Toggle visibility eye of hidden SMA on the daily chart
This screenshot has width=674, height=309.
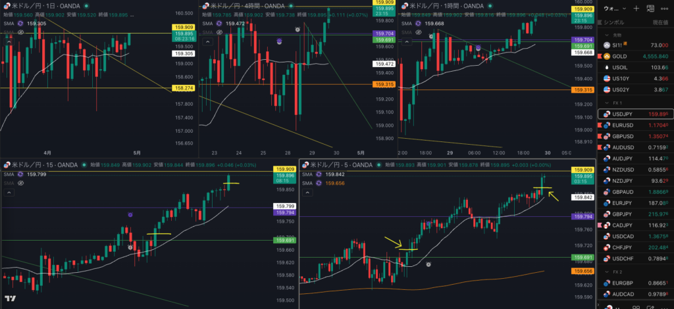click(x=21, y=32)
